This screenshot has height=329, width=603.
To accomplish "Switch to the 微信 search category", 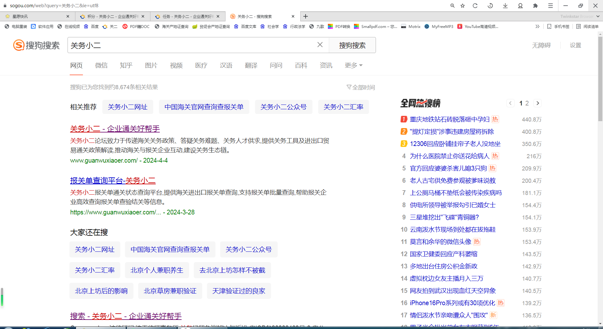I will [101, 65].
